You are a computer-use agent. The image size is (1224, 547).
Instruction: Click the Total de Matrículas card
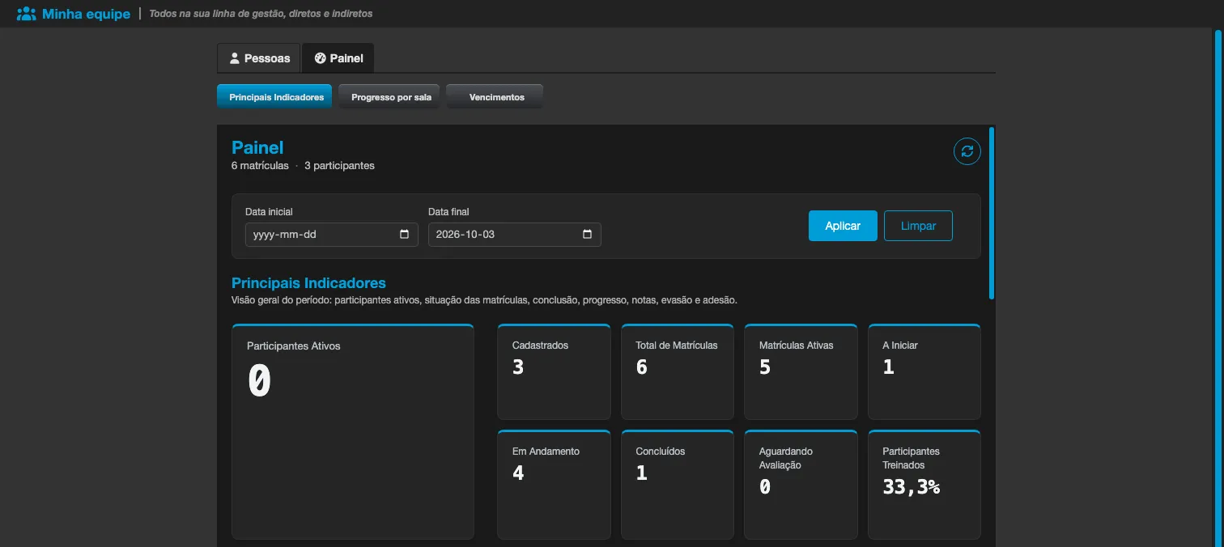click(678, 371)
